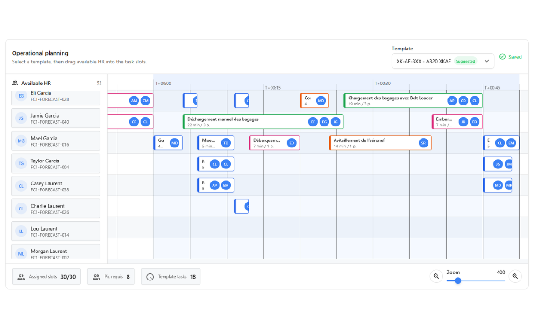Click CD avatar on Chargement des bagages
Screen dimensions: 535x329
(x=464, y=101)
